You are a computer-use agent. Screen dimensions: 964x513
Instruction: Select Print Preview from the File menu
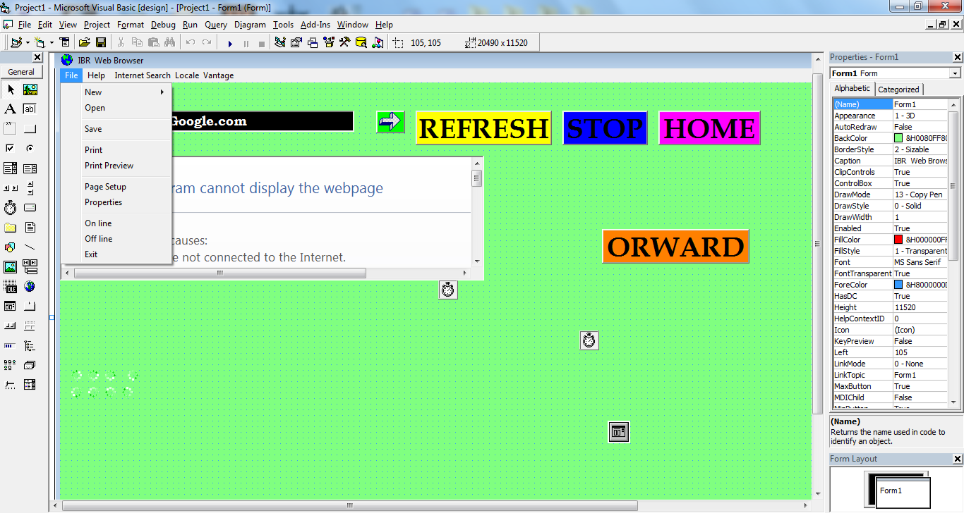point(109,166)
